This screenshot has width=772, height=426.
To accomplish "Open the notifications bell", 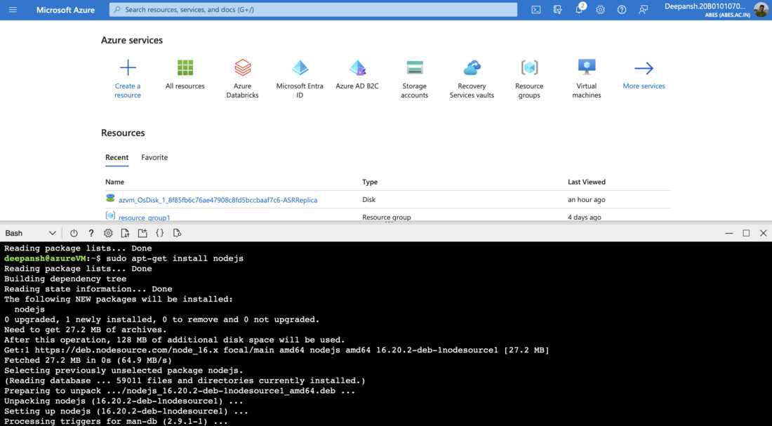I will (579, 9).
